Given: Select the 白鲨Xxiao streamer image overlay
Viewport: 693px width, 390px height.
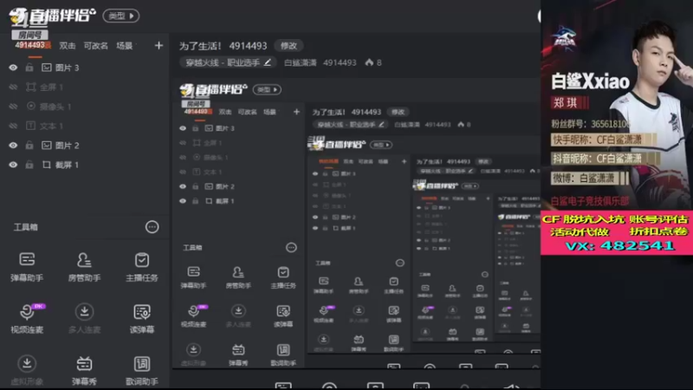Looking at the screenshot, I should (617, 105).
